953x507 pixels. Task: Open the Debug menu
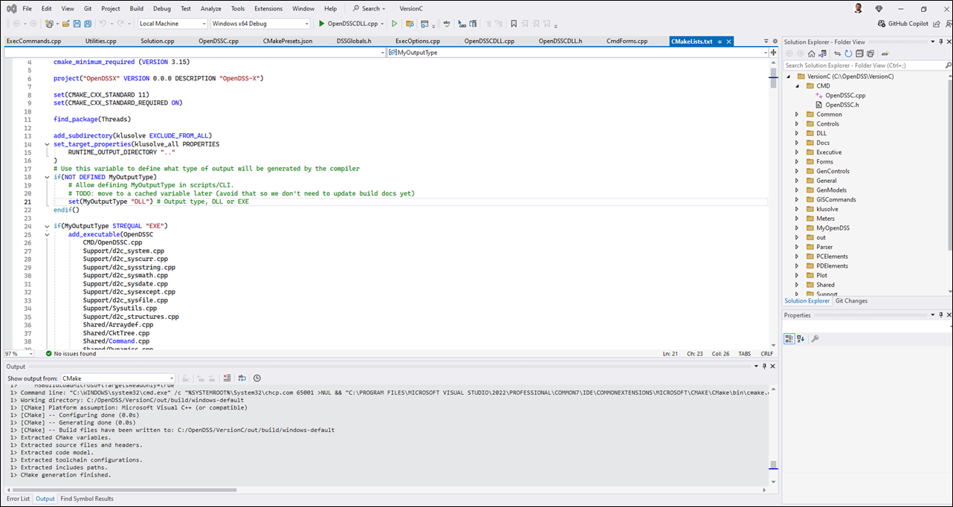[163, 8]
